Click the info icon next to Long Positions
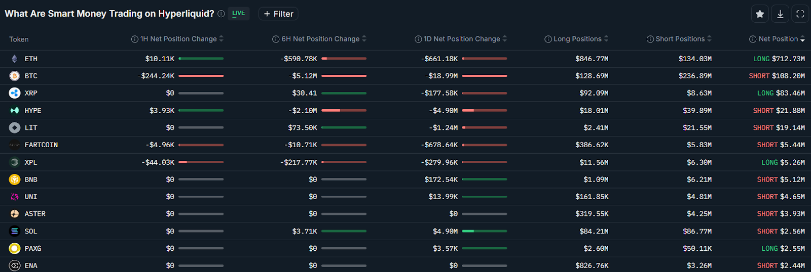Viewport: 811px width, 272px height. pyautogui.click(x=548, y=39)
